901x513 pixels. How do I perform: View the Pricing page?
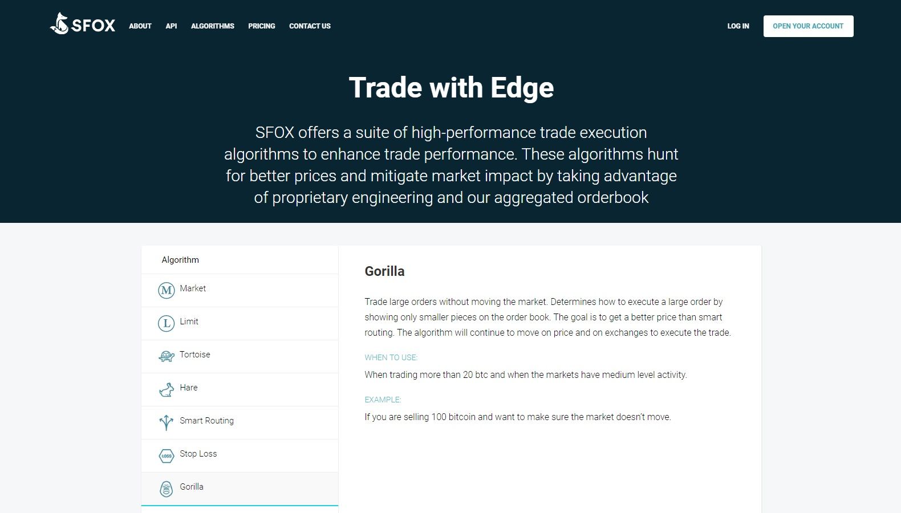262,26
